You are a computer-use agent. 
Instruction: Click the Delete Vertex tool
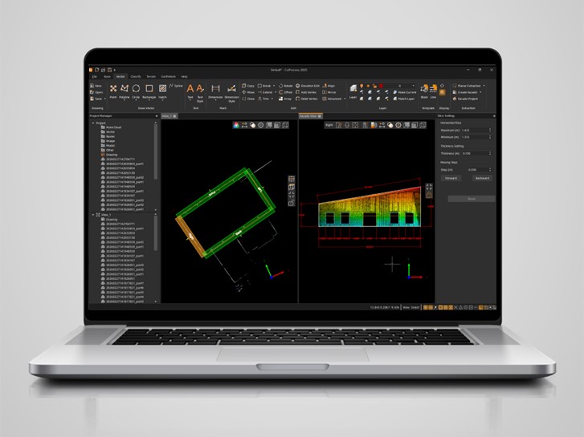[x=307, y=99]
